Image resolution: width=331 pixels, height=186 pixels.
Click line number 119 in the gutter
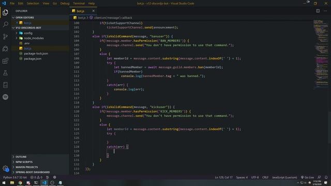click(x=77, y=107)
